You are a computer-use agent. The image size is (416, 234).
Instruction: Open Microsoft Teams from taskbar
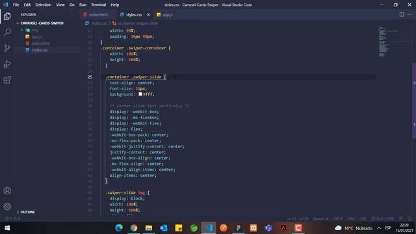coord(268,228)
